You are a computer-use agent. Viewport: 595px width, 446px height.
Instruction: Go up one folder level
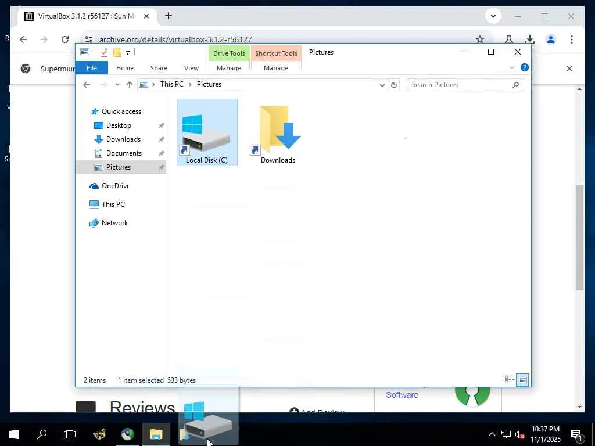130,85
